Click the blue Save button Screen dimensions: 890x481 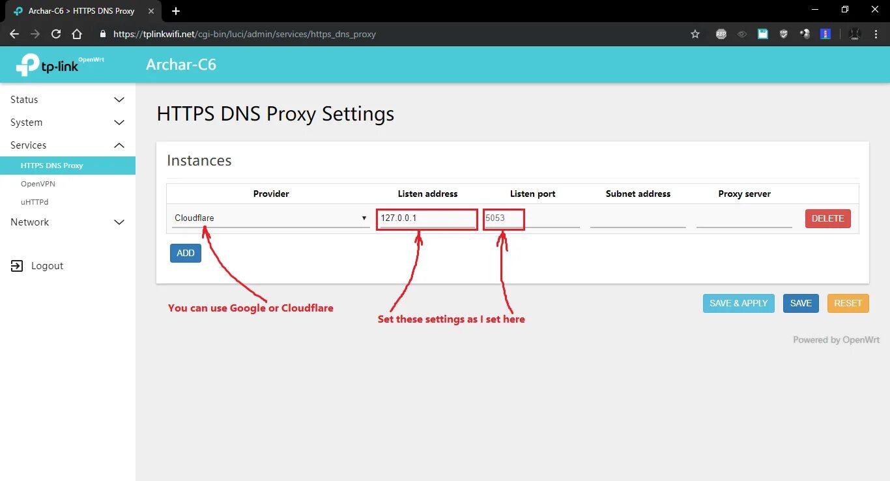click(x=801, y=303)
